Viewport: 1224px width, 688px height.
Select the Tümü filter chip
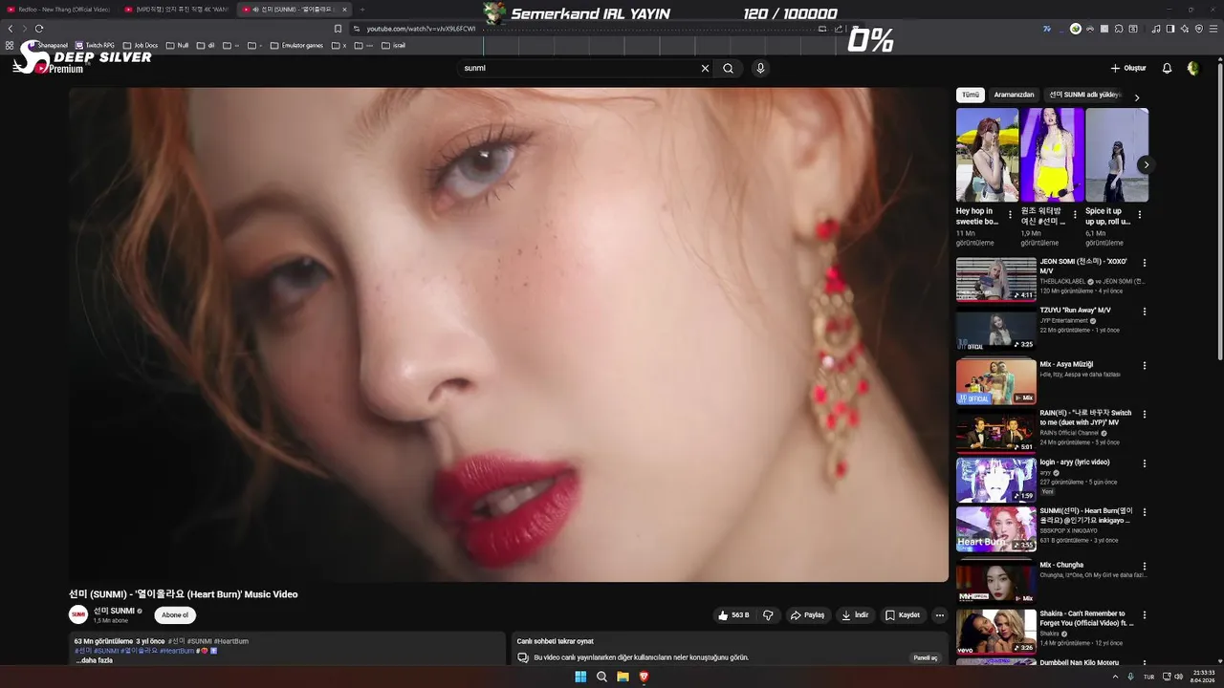[971, 95]
